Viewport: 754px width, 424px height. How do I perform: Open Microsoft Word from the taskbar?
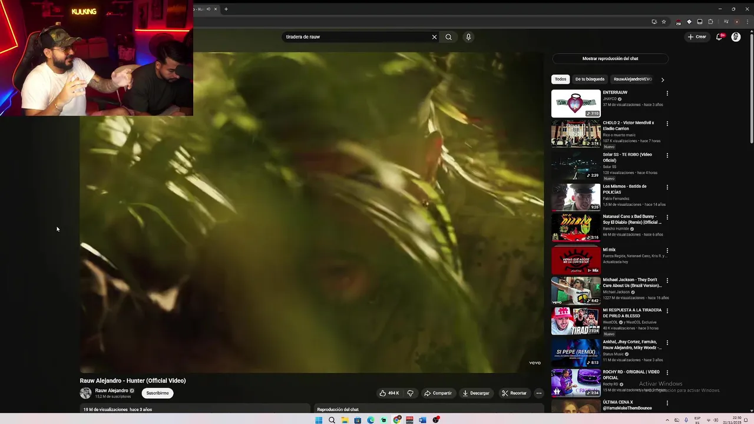[x=422, y=420]
